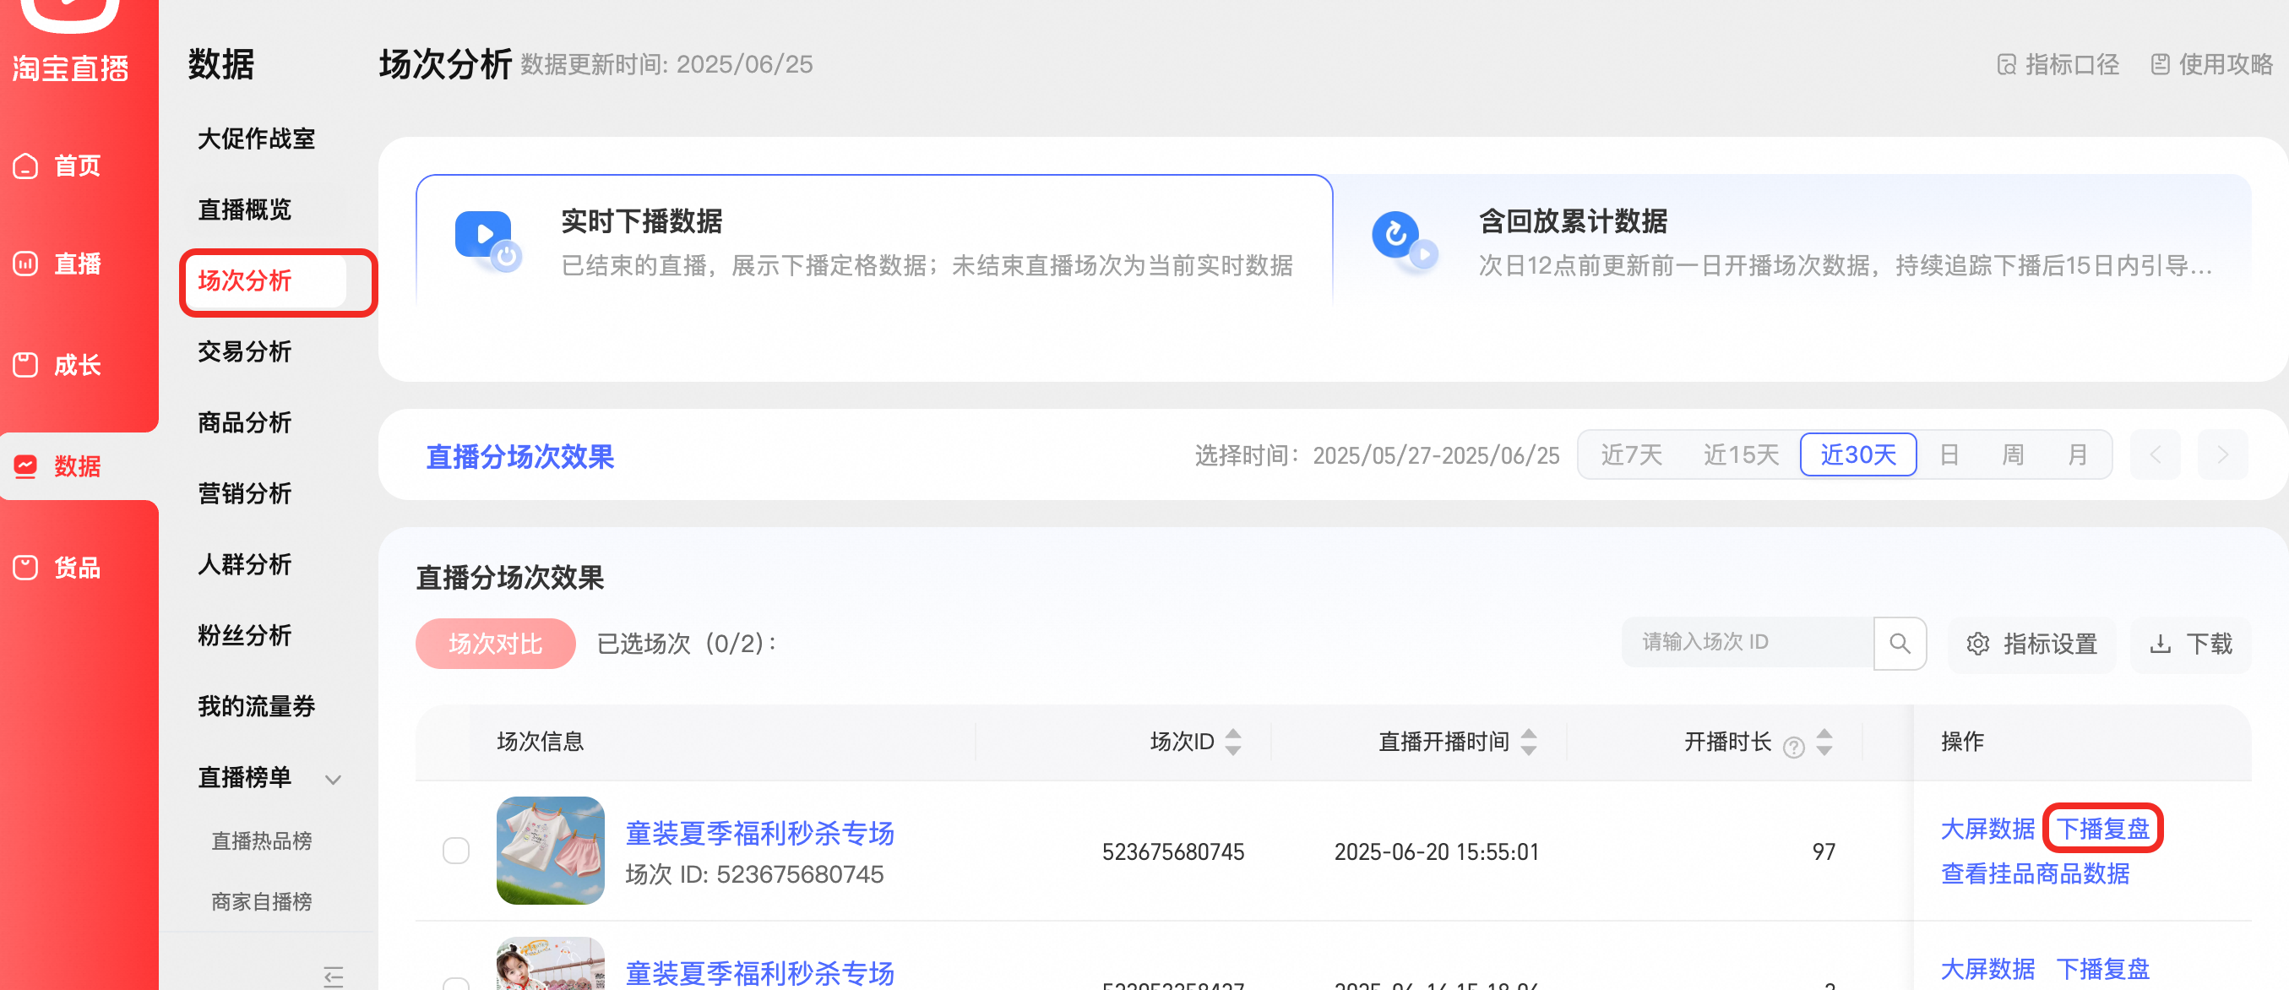Click the download arrow icon in 下载
The image size is (2289, 990).
click(2160, 644)
